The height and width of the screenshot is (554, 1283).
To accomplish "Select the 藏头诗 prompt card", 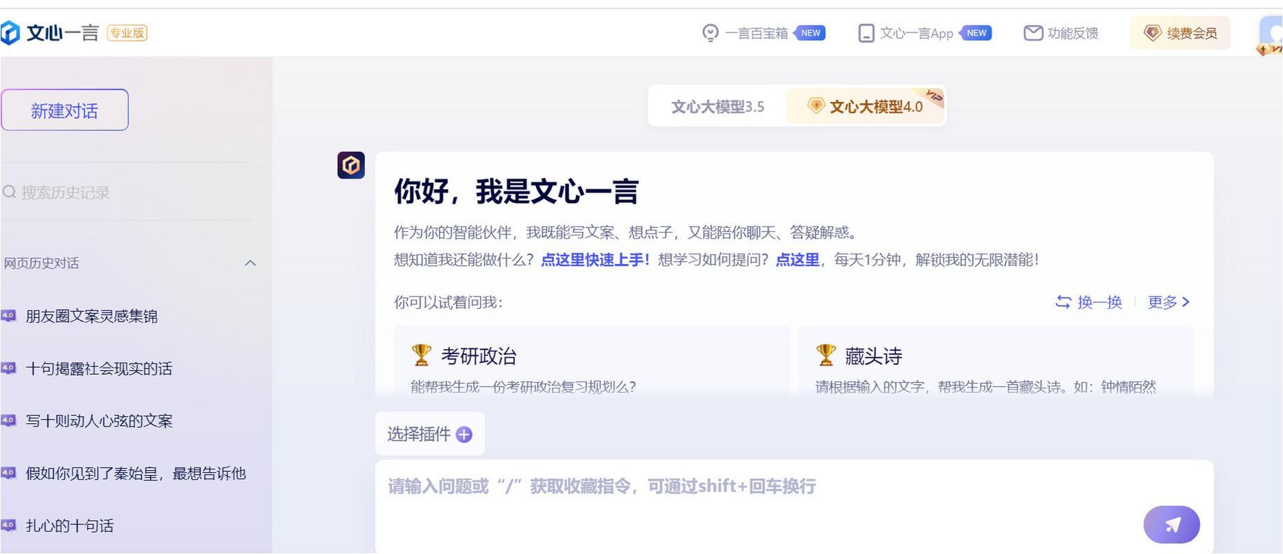I will click(x=996, y=361).
